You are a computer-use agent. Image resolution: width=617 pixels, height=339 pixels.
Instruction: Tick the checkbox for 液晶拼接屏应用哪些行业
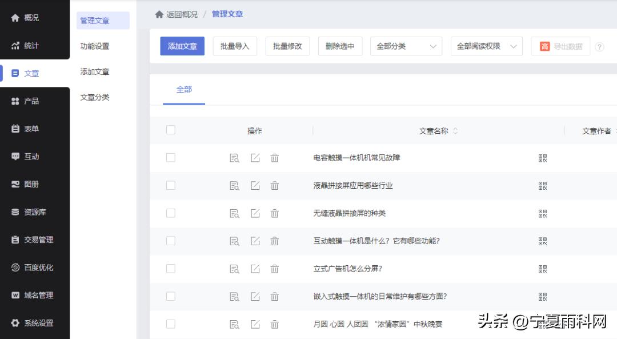[x=171, y=185]
